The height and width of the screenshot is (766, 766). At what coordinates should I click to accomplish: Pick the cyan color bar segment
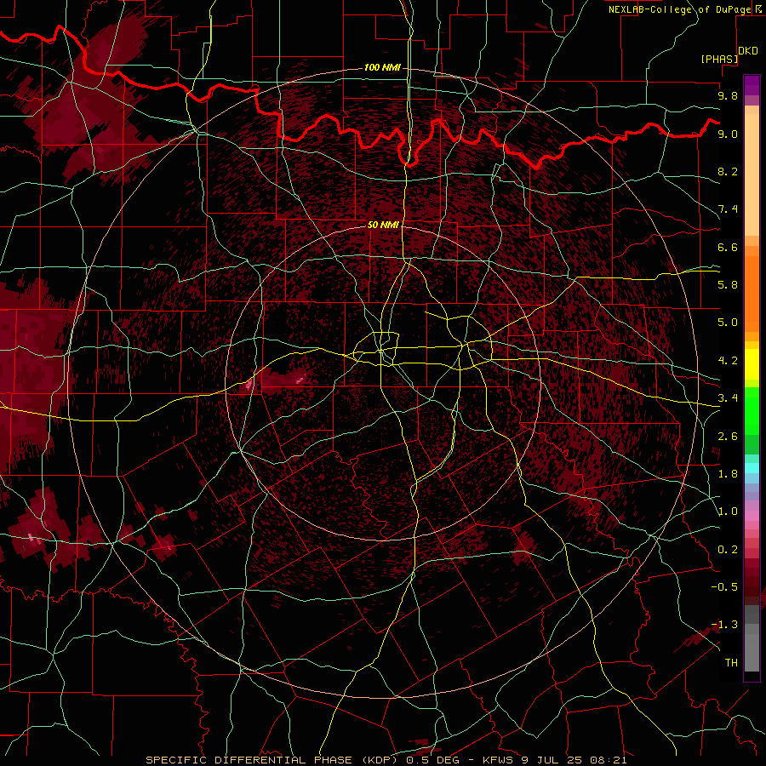[752, 468]
